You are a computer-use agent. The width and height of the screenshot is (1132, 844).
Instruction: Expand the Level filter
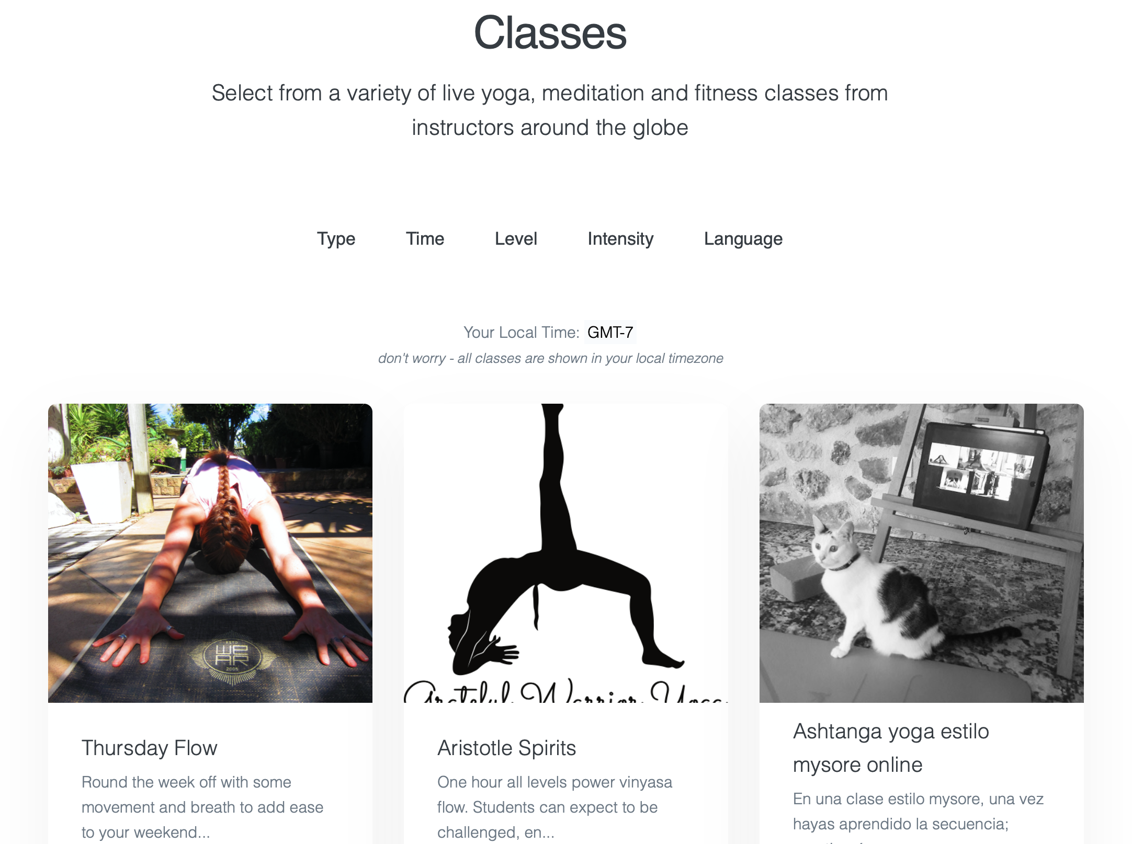pos(516,239)
